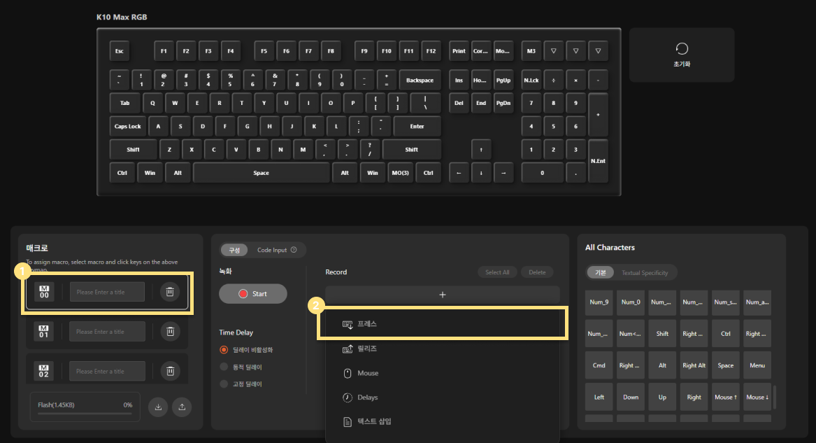Image resolution: width=816 pixels, height=443 pixels.
Task: Select the M02 macro slot icon
Action: (x=44, y=371)
